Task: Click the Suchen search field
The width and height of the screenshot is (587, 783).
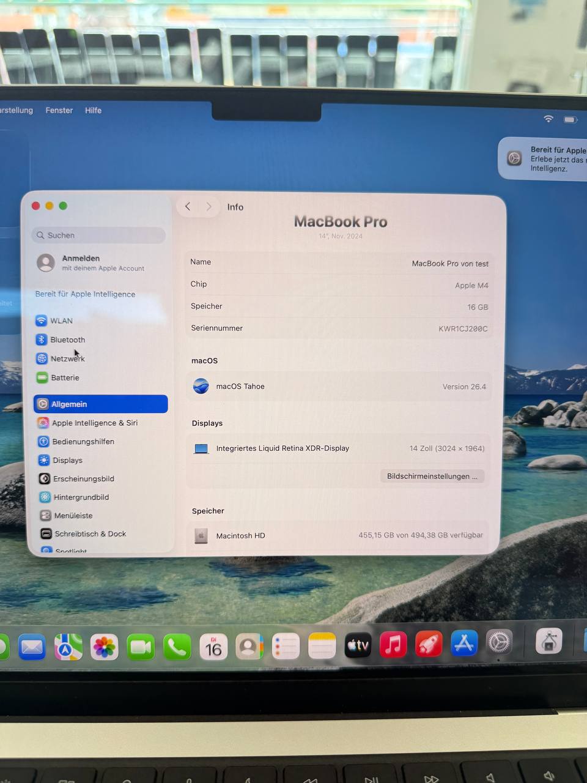Action: coord(98,235)
